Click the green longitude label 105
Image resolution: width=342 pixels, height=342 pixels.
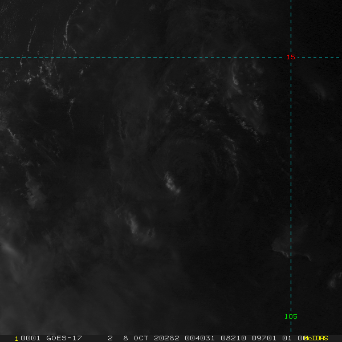point(291,316)
